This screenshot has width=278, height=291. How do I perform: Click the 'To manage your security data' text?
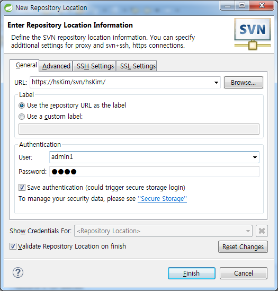tap(77, 199)
